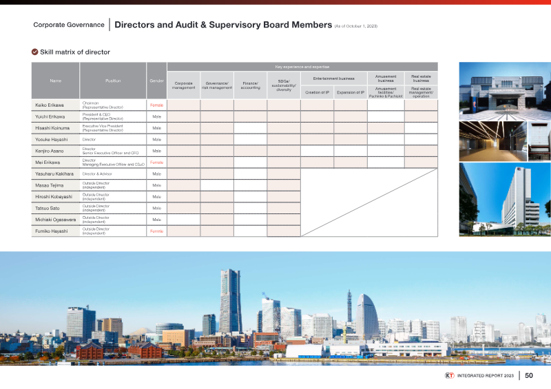Select the name Tatsuo Sato
551x389 pixels.
coord(48,208)
